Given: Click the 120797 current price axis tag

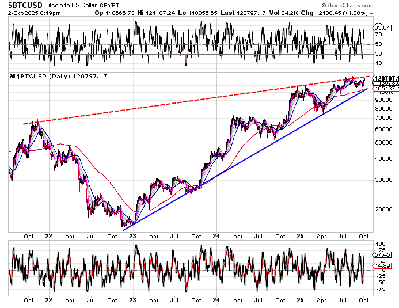Looking at the screenshot, I should click(x=385, y=78).
